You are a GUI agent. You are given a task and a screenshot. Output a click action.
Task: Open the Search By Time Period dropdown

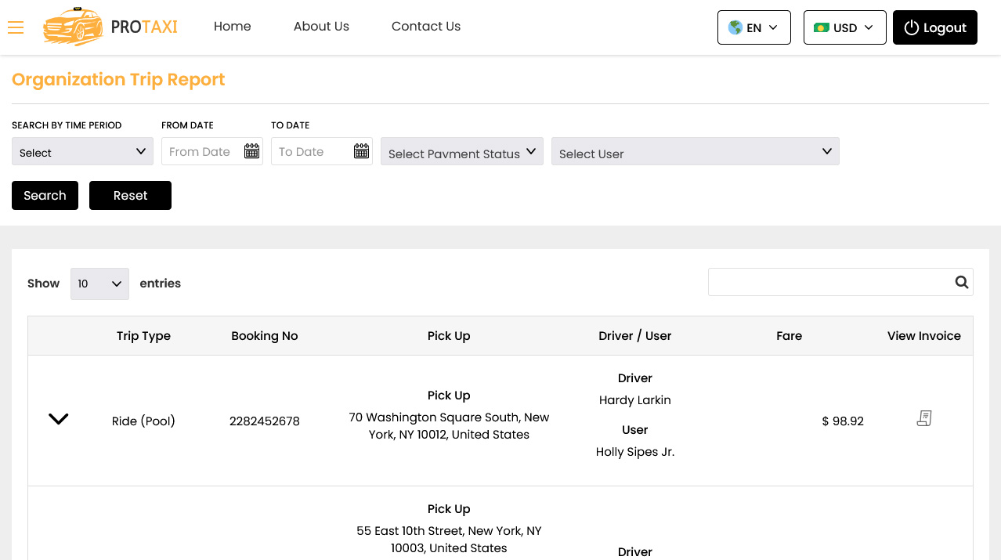(82, 151)
